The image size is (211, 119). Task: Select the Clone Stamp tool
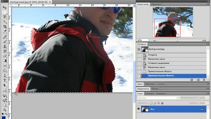click(x=5, y=46)
